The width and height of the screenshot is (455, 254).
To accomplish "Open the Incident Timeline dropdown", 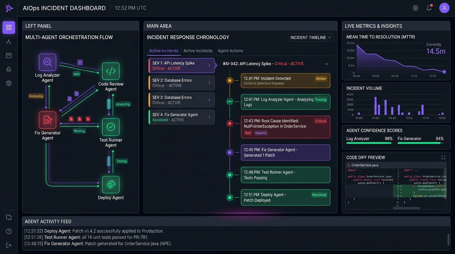I will tap(311, 37).
